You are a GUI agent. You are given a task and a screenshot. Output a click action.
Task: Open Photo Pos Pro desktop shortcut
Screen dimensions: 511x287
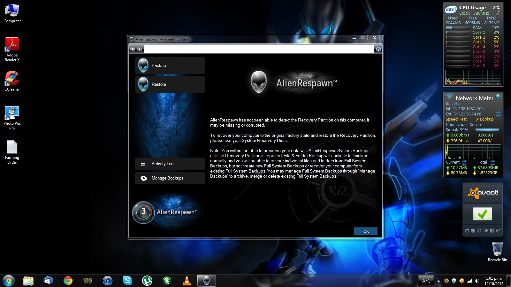(12, 118)
